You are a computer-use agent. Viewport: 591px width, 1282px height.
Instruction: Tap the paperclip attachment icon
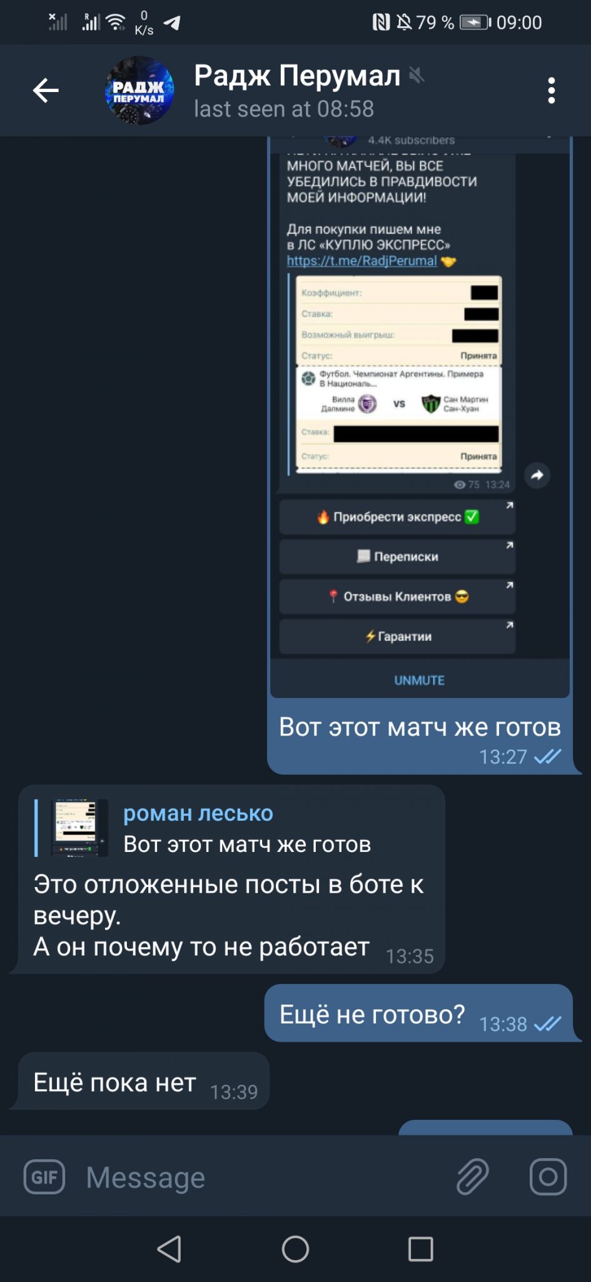pos(472,1177)
